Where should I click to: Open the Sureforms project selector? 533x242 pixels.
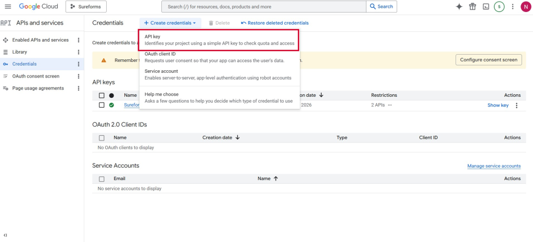86,6
